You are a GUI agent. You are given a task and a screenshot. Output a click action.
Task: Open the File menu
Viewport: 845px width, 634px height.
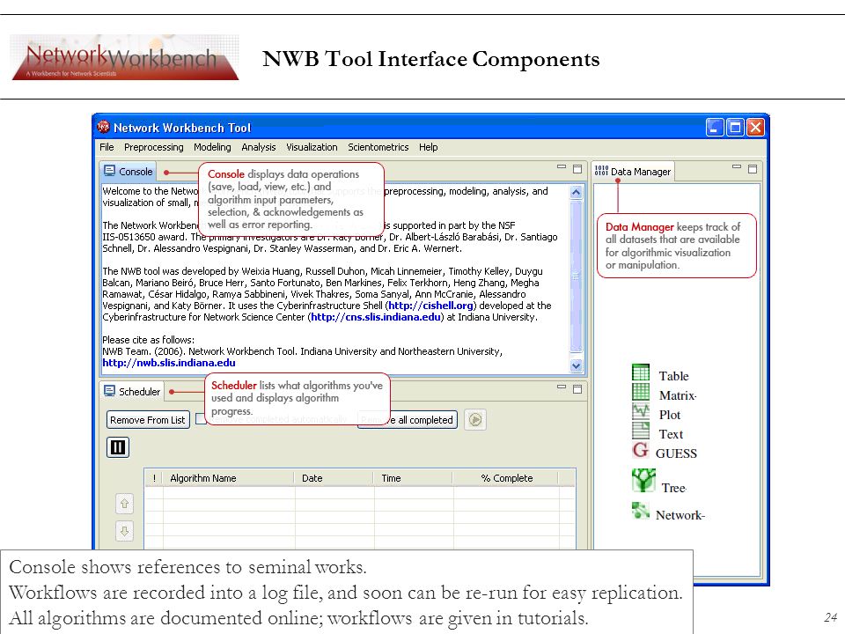tap(107, 147)
